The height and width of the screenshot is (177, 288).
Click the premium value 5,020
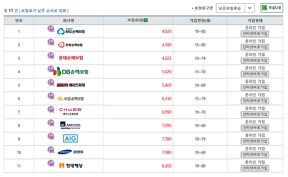pos(166,72)
